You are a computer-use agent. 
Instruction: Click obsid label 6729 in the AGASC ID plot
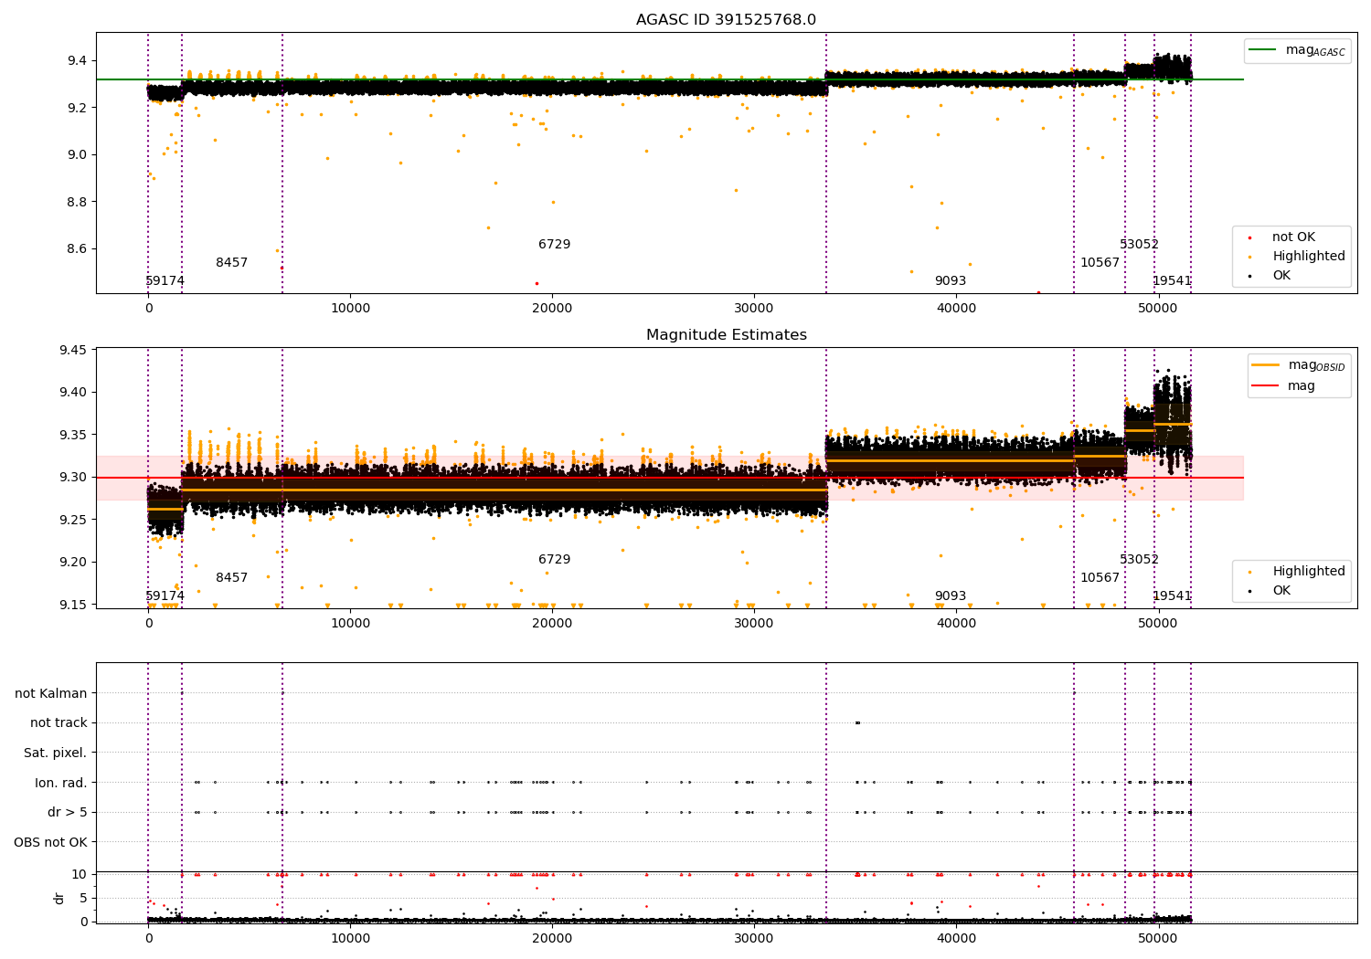point(555,245)
